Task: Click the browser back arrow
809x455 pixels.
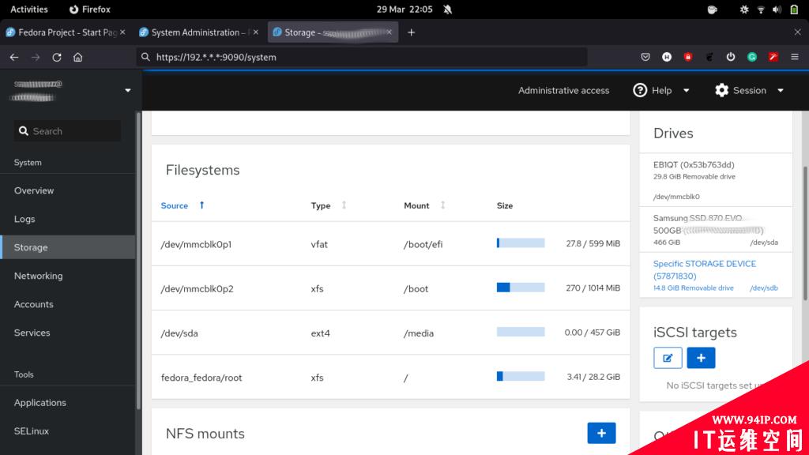Action: [14, 57]
